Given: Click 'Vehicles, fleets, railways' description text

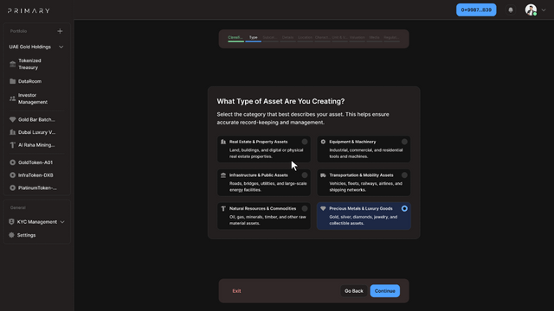Looking at the screenshot, I should pyautogui.click(x=365, y=187).
